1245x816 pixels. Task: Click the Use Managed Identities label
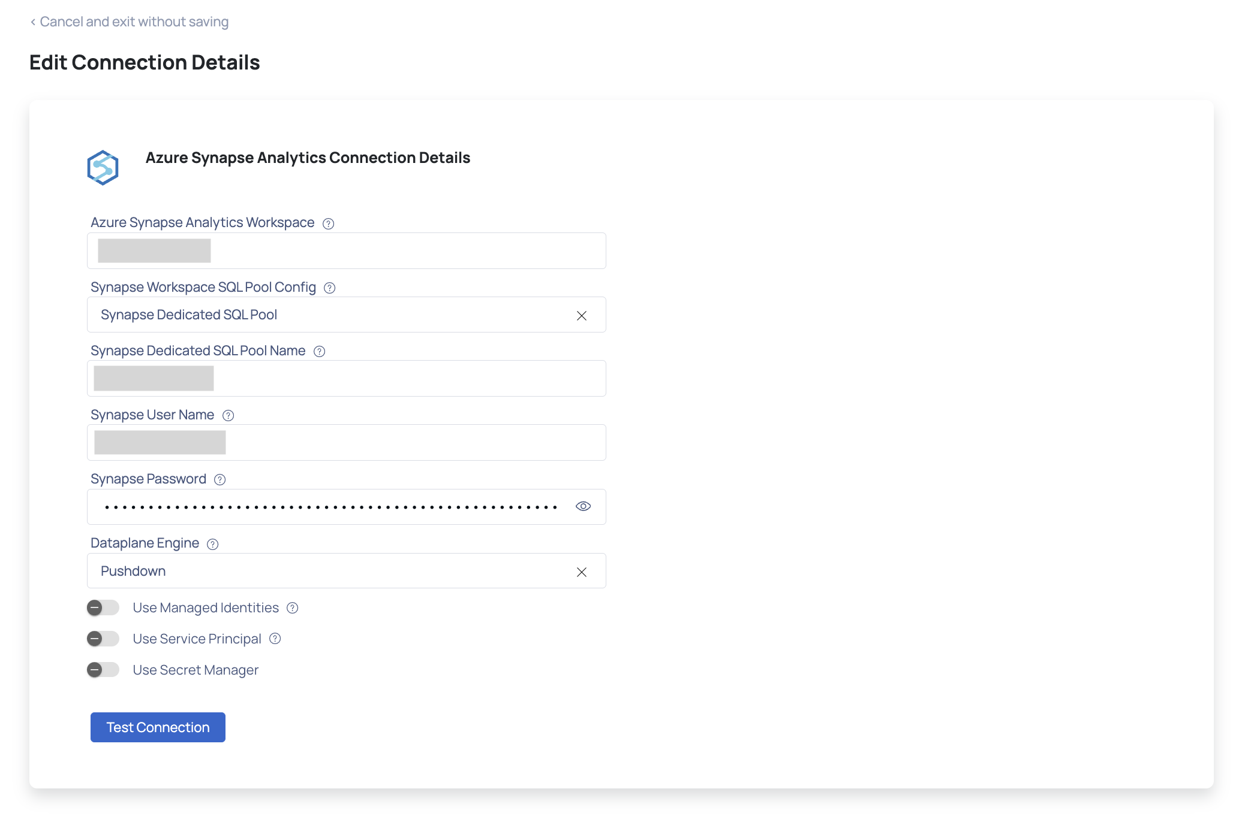click(206, 608)
